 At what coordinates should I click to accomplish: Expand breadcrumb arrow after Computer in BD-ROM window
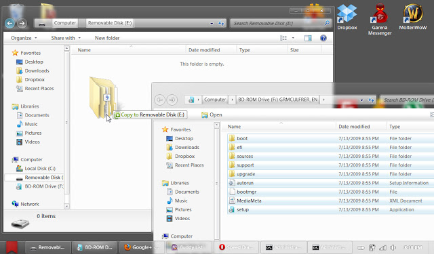[x=232, y=100]
